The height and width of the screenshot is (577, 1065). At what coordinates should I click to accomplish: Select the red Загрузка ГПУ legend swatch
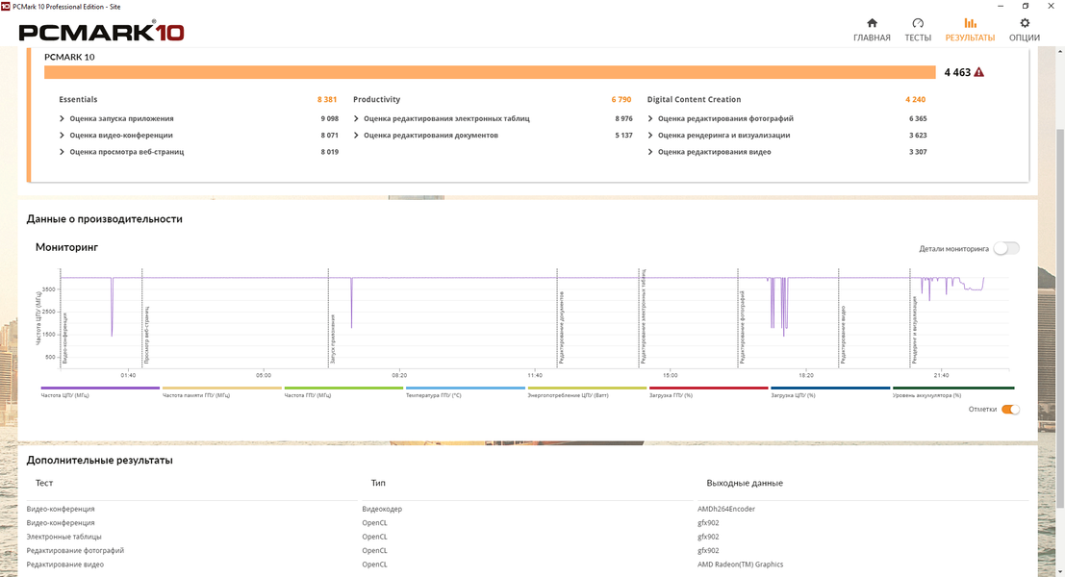point(708,389)
